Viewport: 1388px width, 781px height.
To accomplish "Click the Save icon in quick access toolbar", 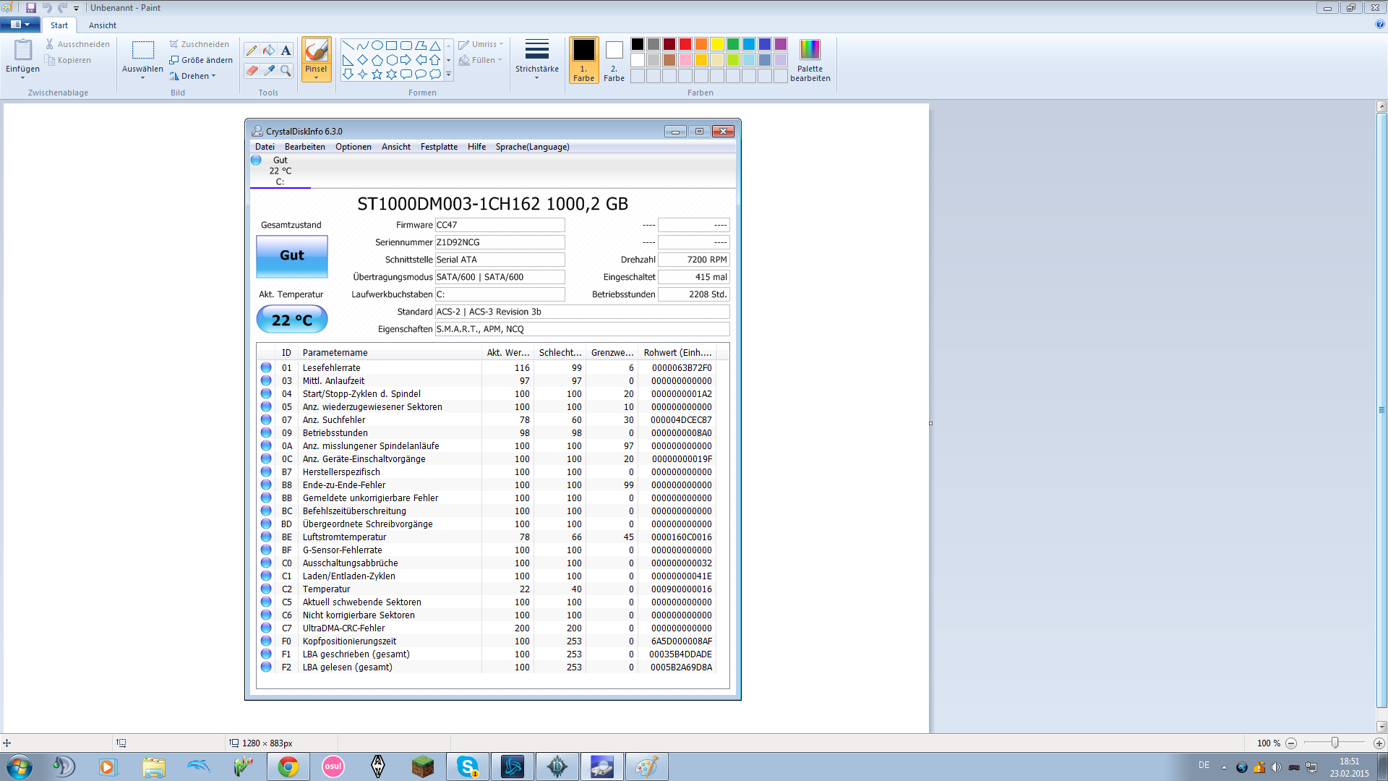I will 31,7.
